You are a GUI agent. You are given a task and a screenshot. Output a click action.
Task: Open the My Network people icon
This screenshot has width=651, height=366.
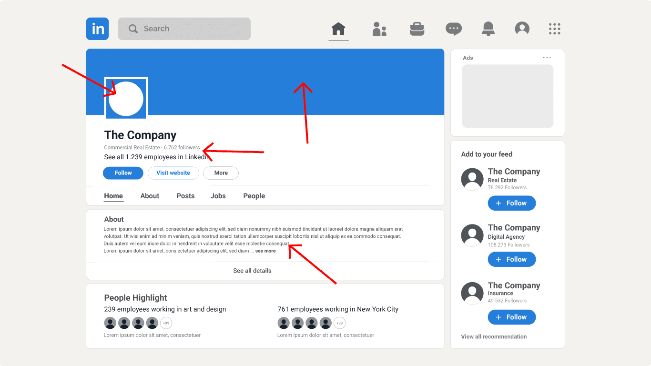click(x=379, y=29)
